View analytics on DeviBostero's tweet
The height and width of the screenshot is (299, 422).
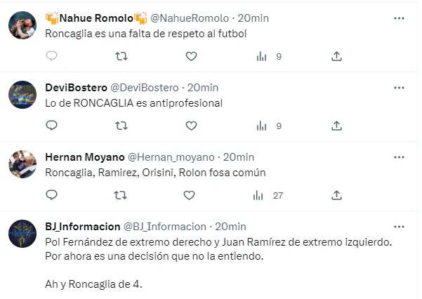pyautogui.click(x=262, y=126)
